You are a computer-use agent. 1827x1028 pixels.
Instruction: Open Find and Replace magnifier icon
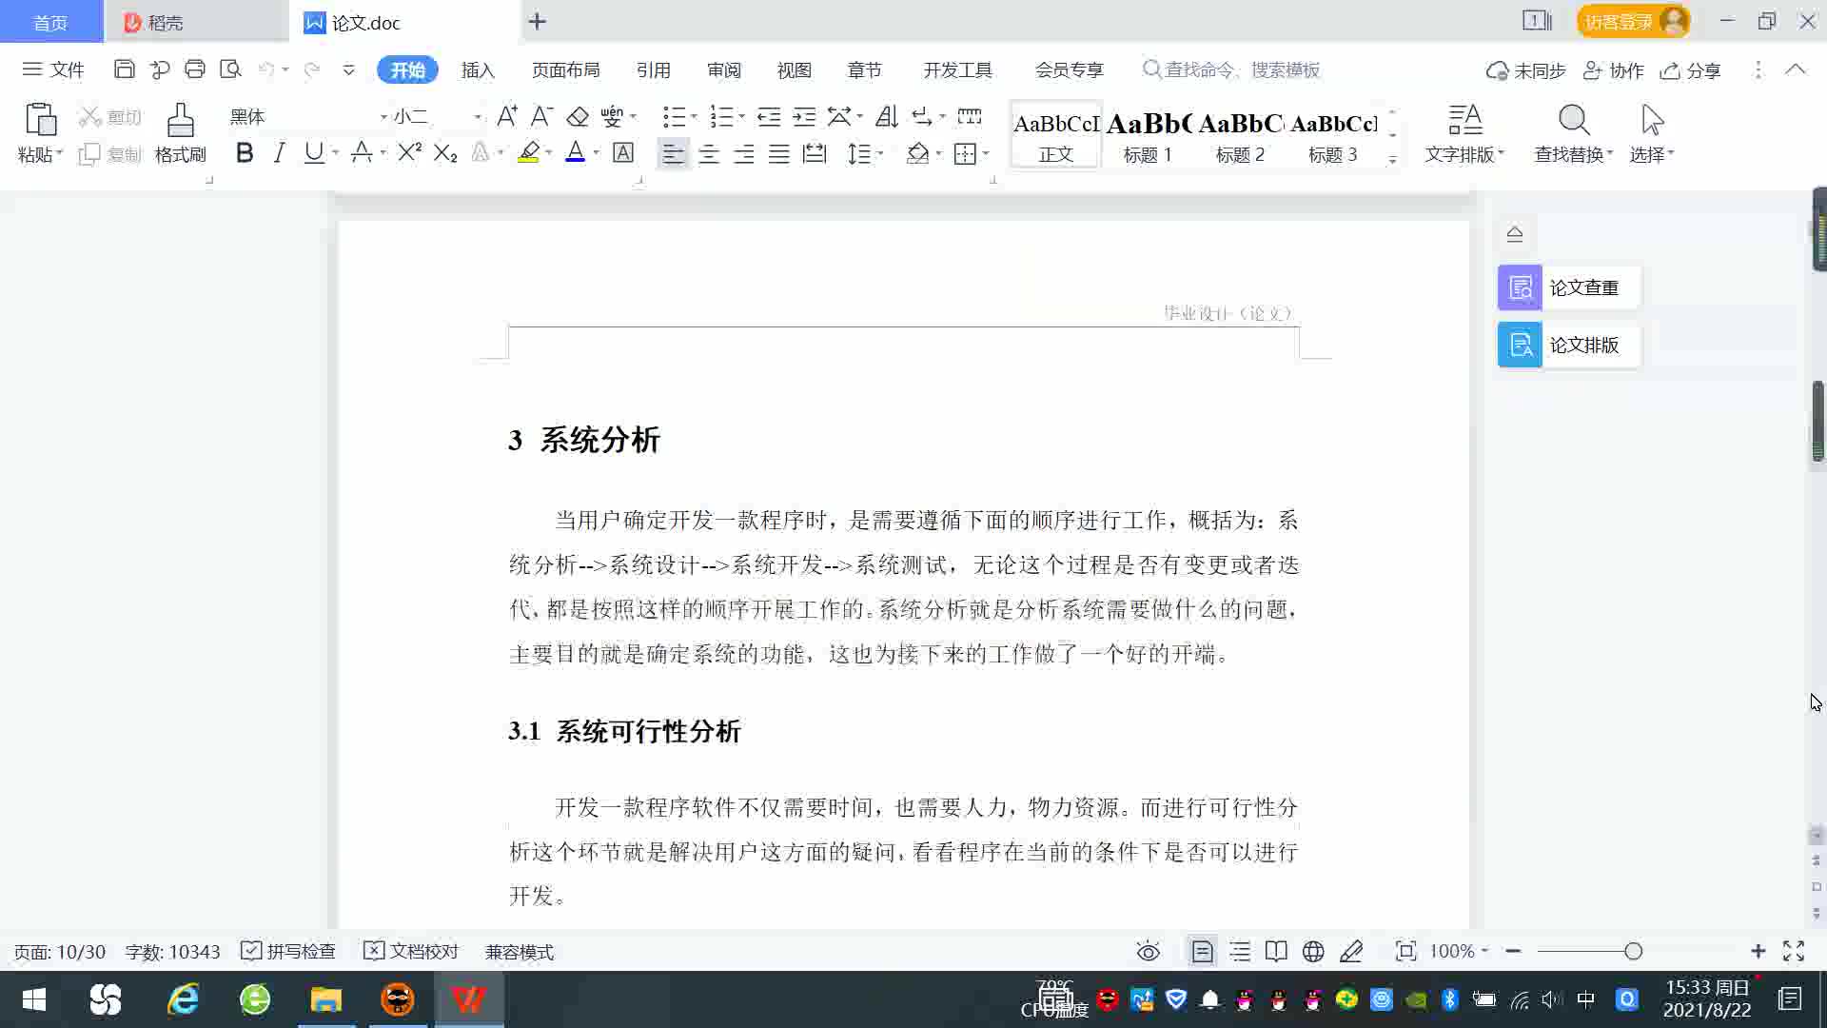pos(1573,122)
